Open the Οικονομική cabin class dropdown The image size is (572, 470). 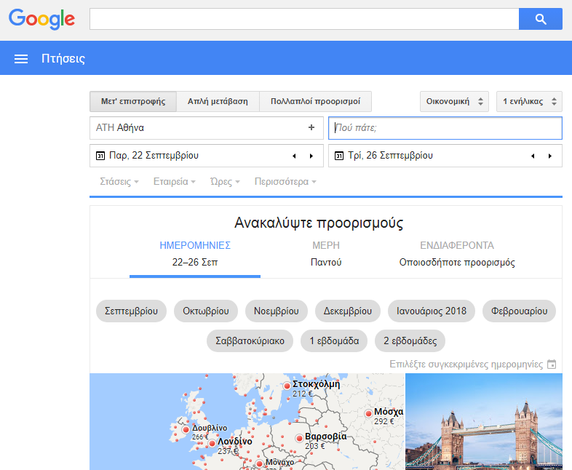(453, 101)
